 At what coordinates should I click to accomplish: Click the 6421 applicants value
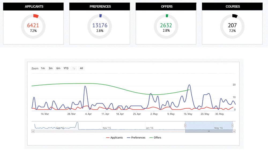tap(33, 25)
